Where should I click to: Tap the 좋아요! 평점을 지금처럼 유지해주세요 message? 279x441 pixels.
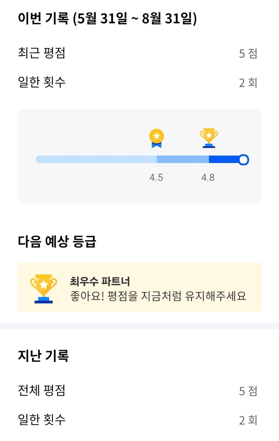pos(158,296)
